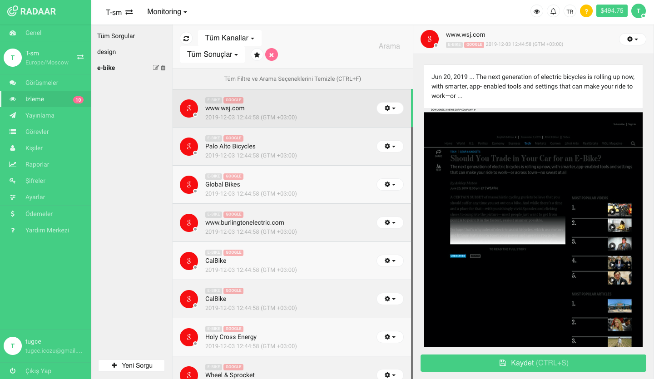Image resolution: width=654 pixels, height=379 pixels.
Task: Switch language using the TR button
Action: pyautogui.click(x=570, y=11)
